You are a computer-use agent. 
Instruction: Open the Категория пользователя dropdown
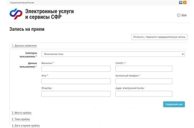pos(113,54)
